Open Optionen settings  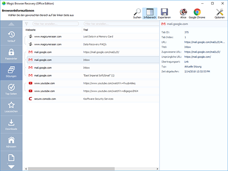[x=220, y=14]
